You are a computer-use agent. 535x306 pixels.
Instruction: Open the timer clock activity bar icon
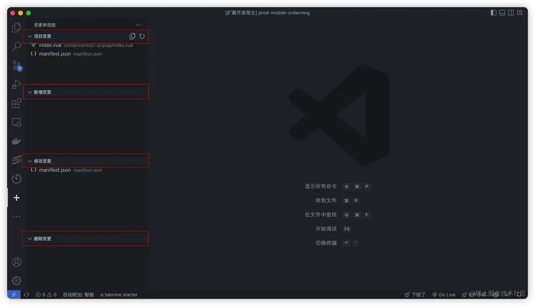[16, 179]
